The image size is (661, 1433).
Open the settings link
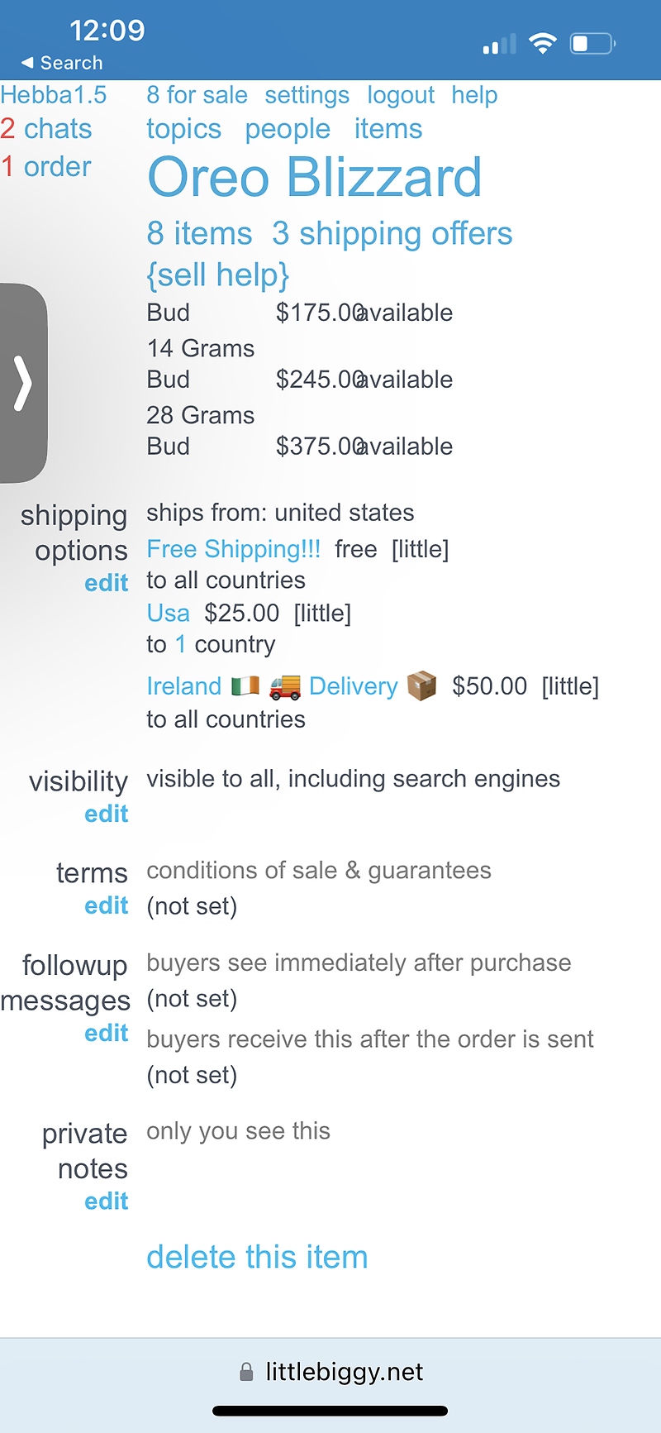307,95
